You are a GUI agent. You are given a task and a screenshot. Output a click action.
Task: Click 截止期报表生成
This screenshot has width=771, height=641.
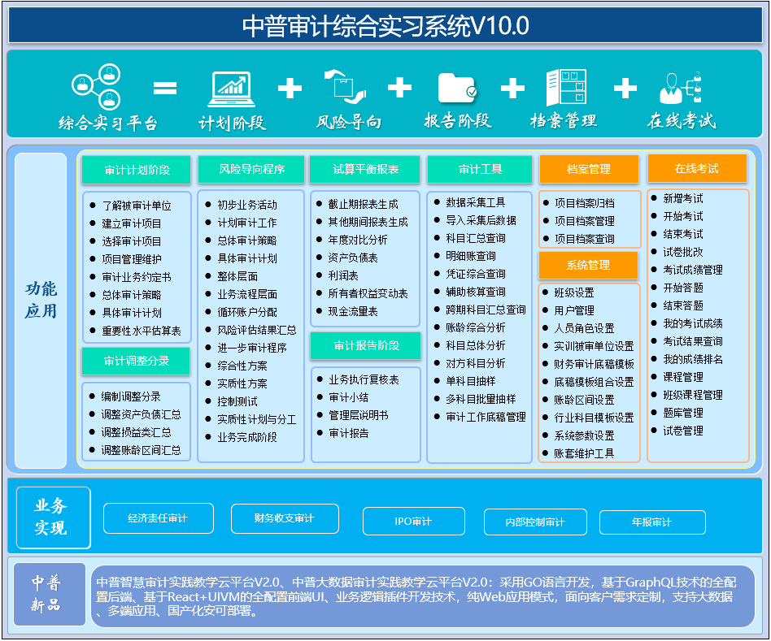pyautogui.click(x=363, y=205)
